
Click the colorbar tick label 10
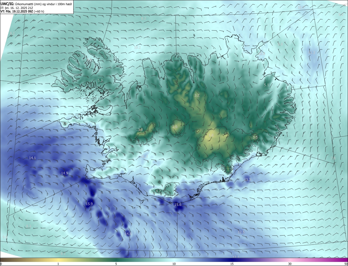coord(174,264)
